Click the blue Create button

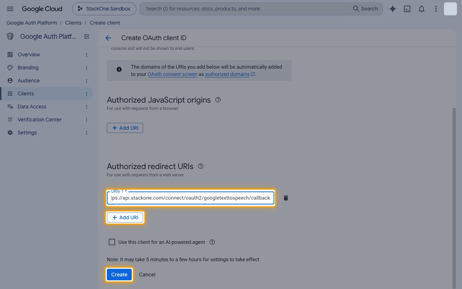pos(119,275)
